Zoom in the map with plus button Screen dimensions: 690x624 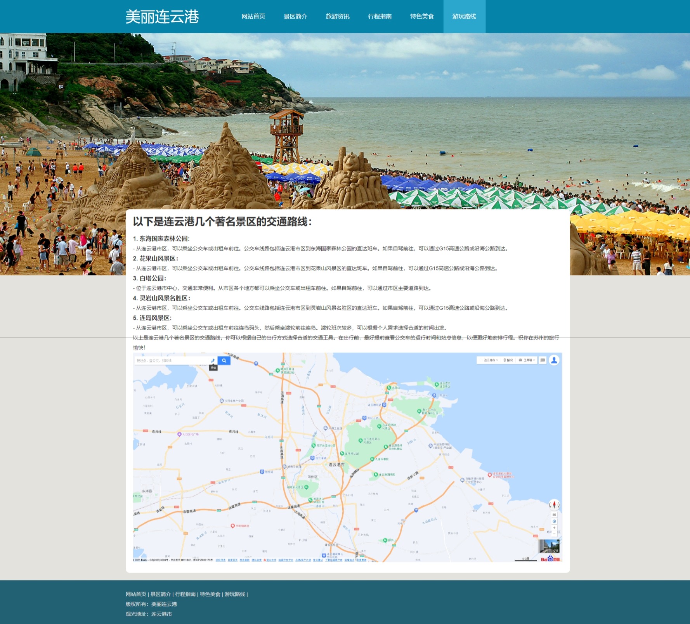tap(554, 528)
